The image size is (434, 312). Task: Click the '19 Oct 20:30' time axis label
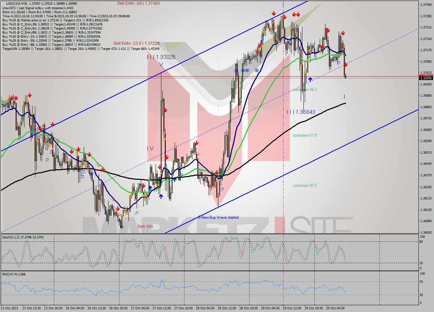pos(314,308)
